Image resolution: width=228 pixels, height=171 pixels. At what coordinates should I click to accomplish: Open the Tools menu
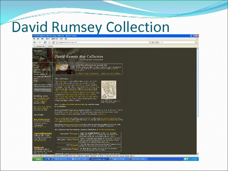pos(61,39)
